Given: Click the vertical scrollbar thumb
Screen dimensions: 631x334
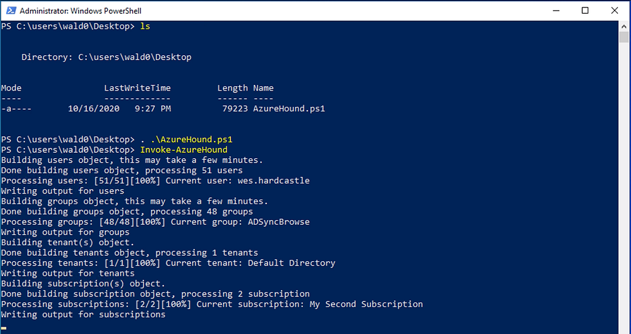Looking at the screenshot, I should tap(625, 37).
